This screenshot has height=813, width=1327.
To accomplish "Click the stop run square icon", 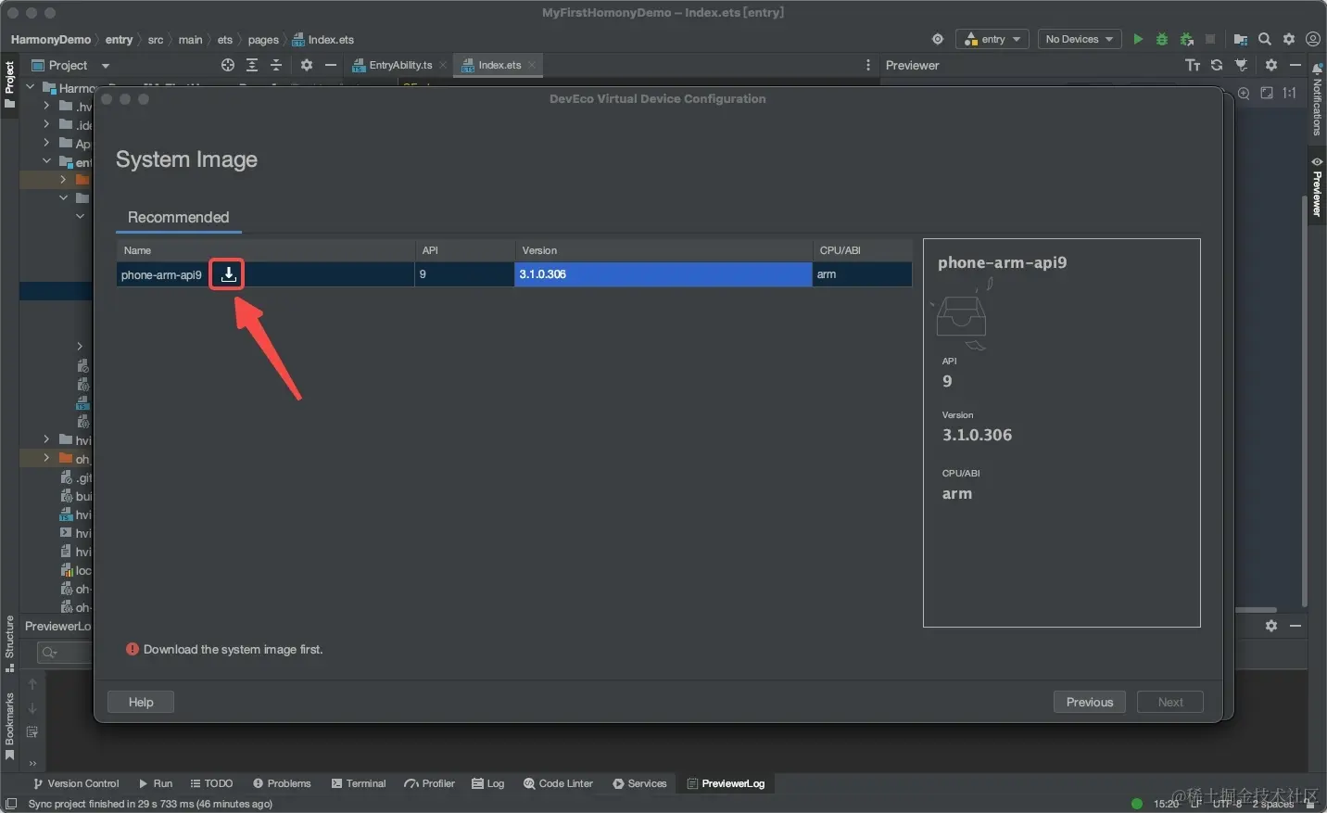I will click(1210, 39).
